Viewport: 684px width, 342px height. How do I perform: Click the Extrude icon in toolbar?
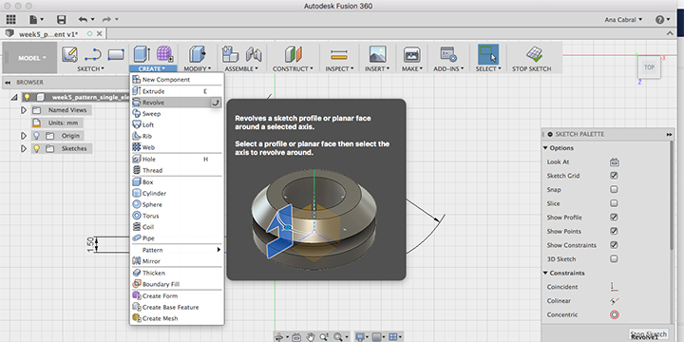(142, 54)
